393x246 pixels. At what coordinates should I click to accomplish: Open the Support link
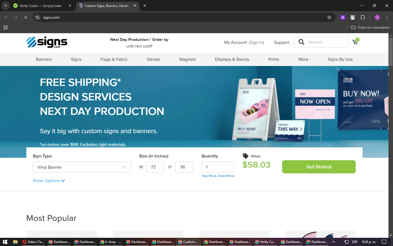pos(282,42)
